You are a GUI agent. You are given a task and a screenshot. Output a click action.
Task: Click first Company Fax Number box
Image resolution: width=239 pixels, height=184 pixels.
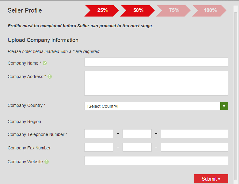click(99, 147)
